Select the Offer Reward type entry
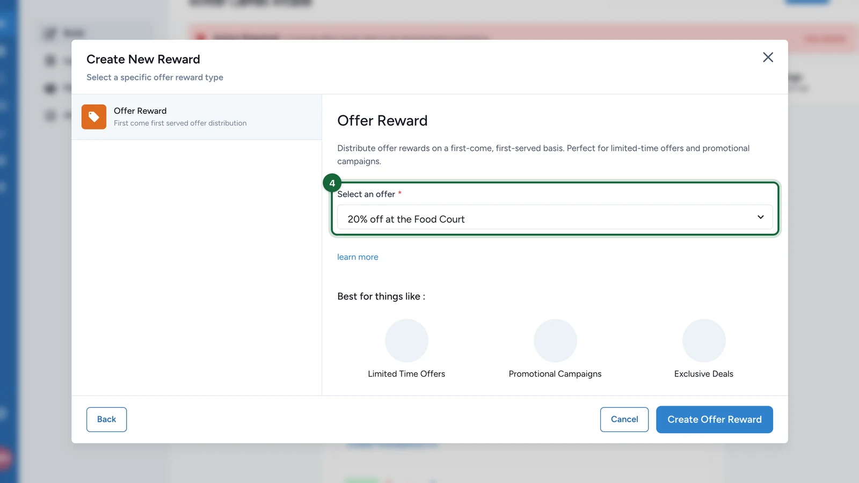Viewport: 859px width, 483px height. coord(196,117)
